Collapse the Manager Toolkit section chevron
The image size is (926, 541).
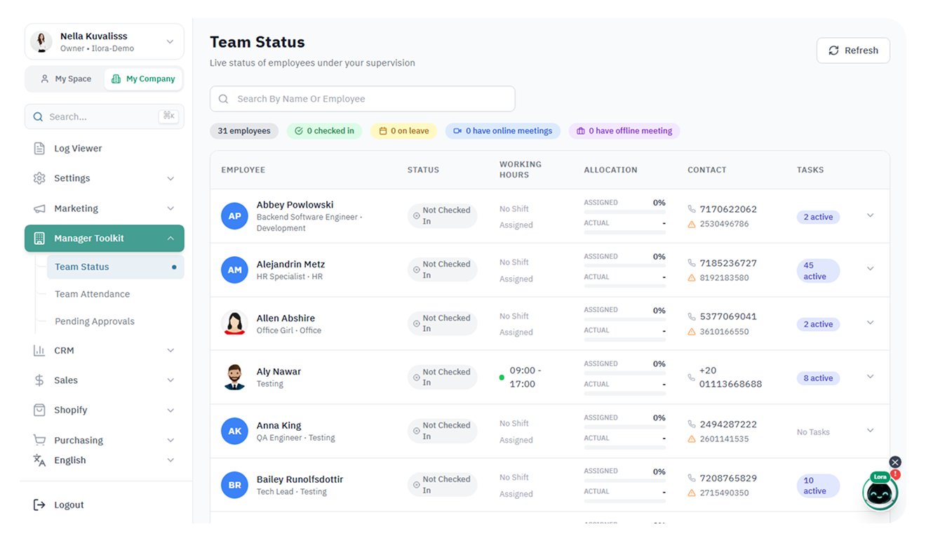click(170, 239)
